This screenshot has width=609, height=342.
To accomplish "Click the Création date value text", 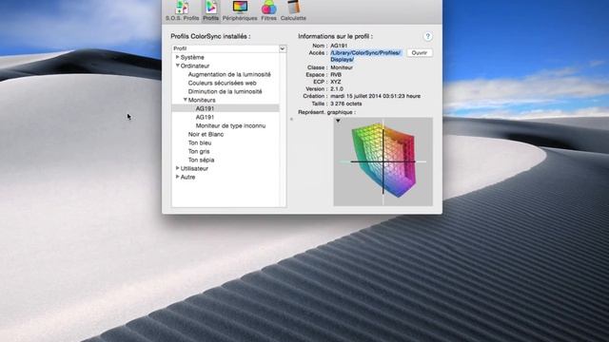I will click(x=375, y=96).
